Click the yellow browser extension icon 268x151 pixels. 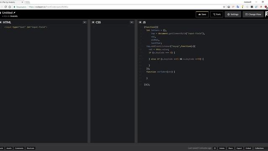(242, 7)
